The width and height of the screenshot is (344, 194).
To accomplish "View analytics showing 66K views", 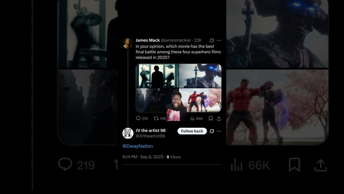I will coord(196,119).
